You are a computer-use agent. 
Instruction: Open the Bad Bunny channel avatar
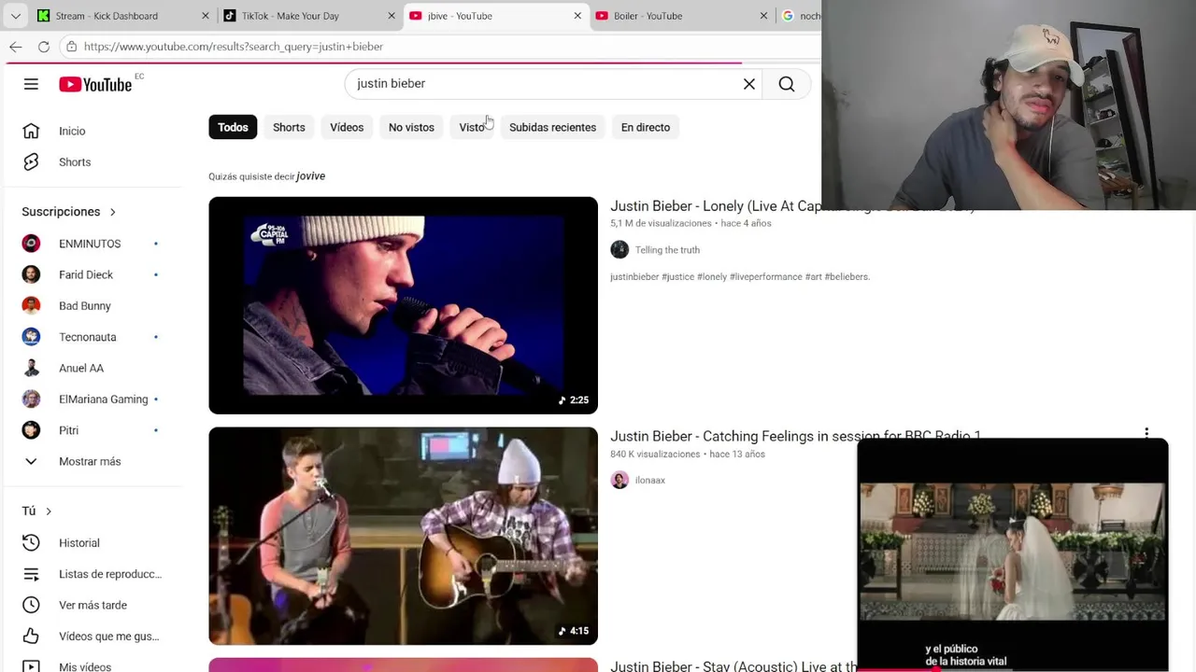click(31, 305)
